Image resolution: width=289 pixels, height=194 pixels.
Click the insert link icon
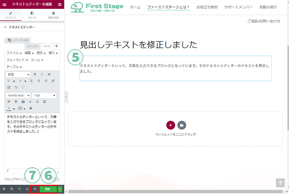pos(53,81)
